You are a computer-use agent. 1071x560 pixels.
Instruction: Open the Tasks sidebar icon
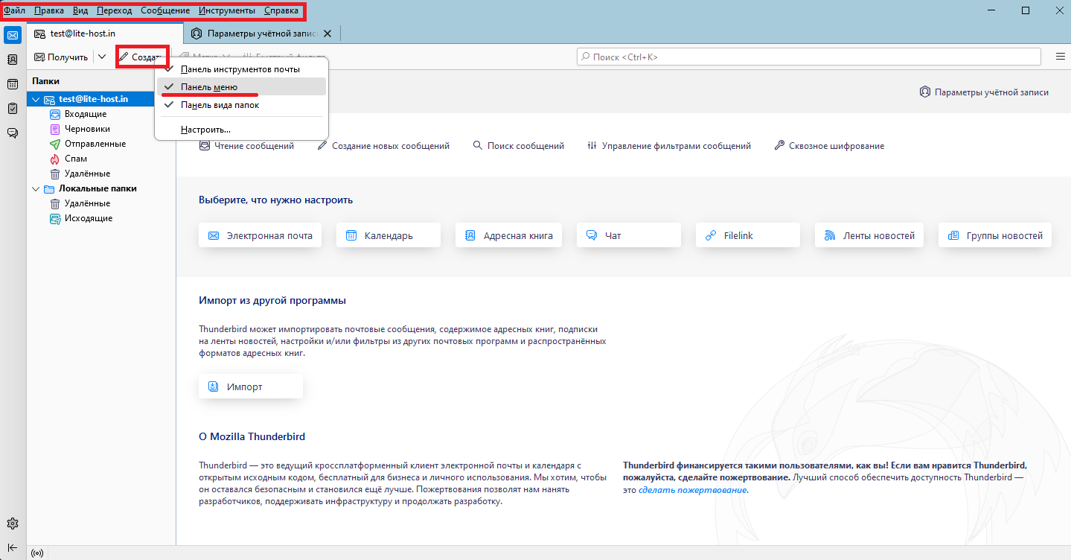pyautogui.click(x=13, y=109)
